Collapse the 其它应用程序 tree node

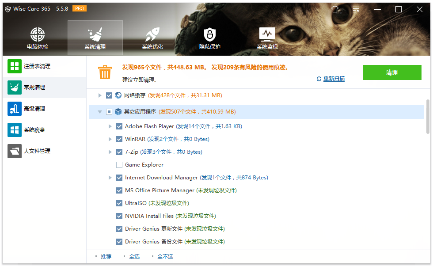pyautogui.click(x=100, y=112)
